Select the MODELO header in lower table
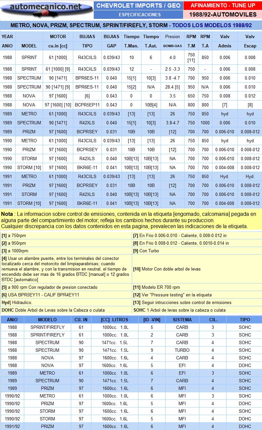The height and width of the screenshot is (430, 262). coord(47,320)
